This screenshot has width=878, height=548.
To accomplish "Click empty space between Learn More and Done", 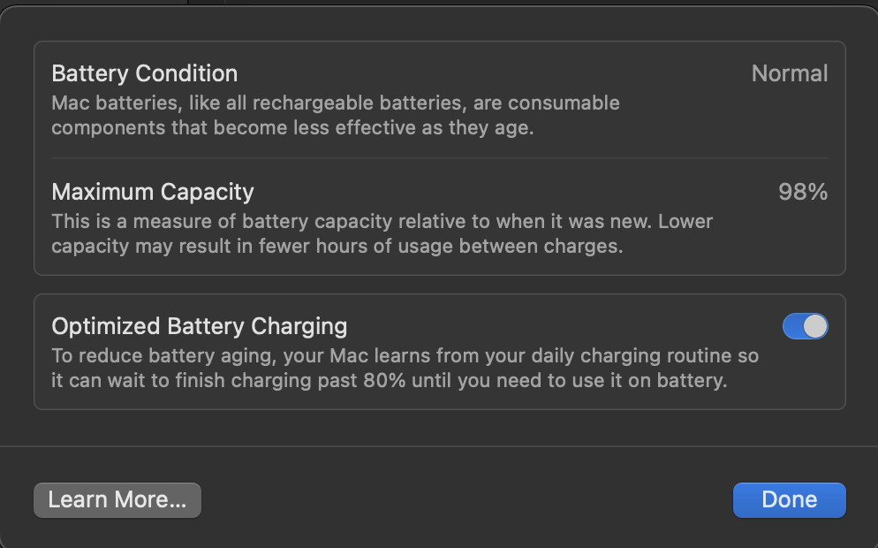I will 466,499.
